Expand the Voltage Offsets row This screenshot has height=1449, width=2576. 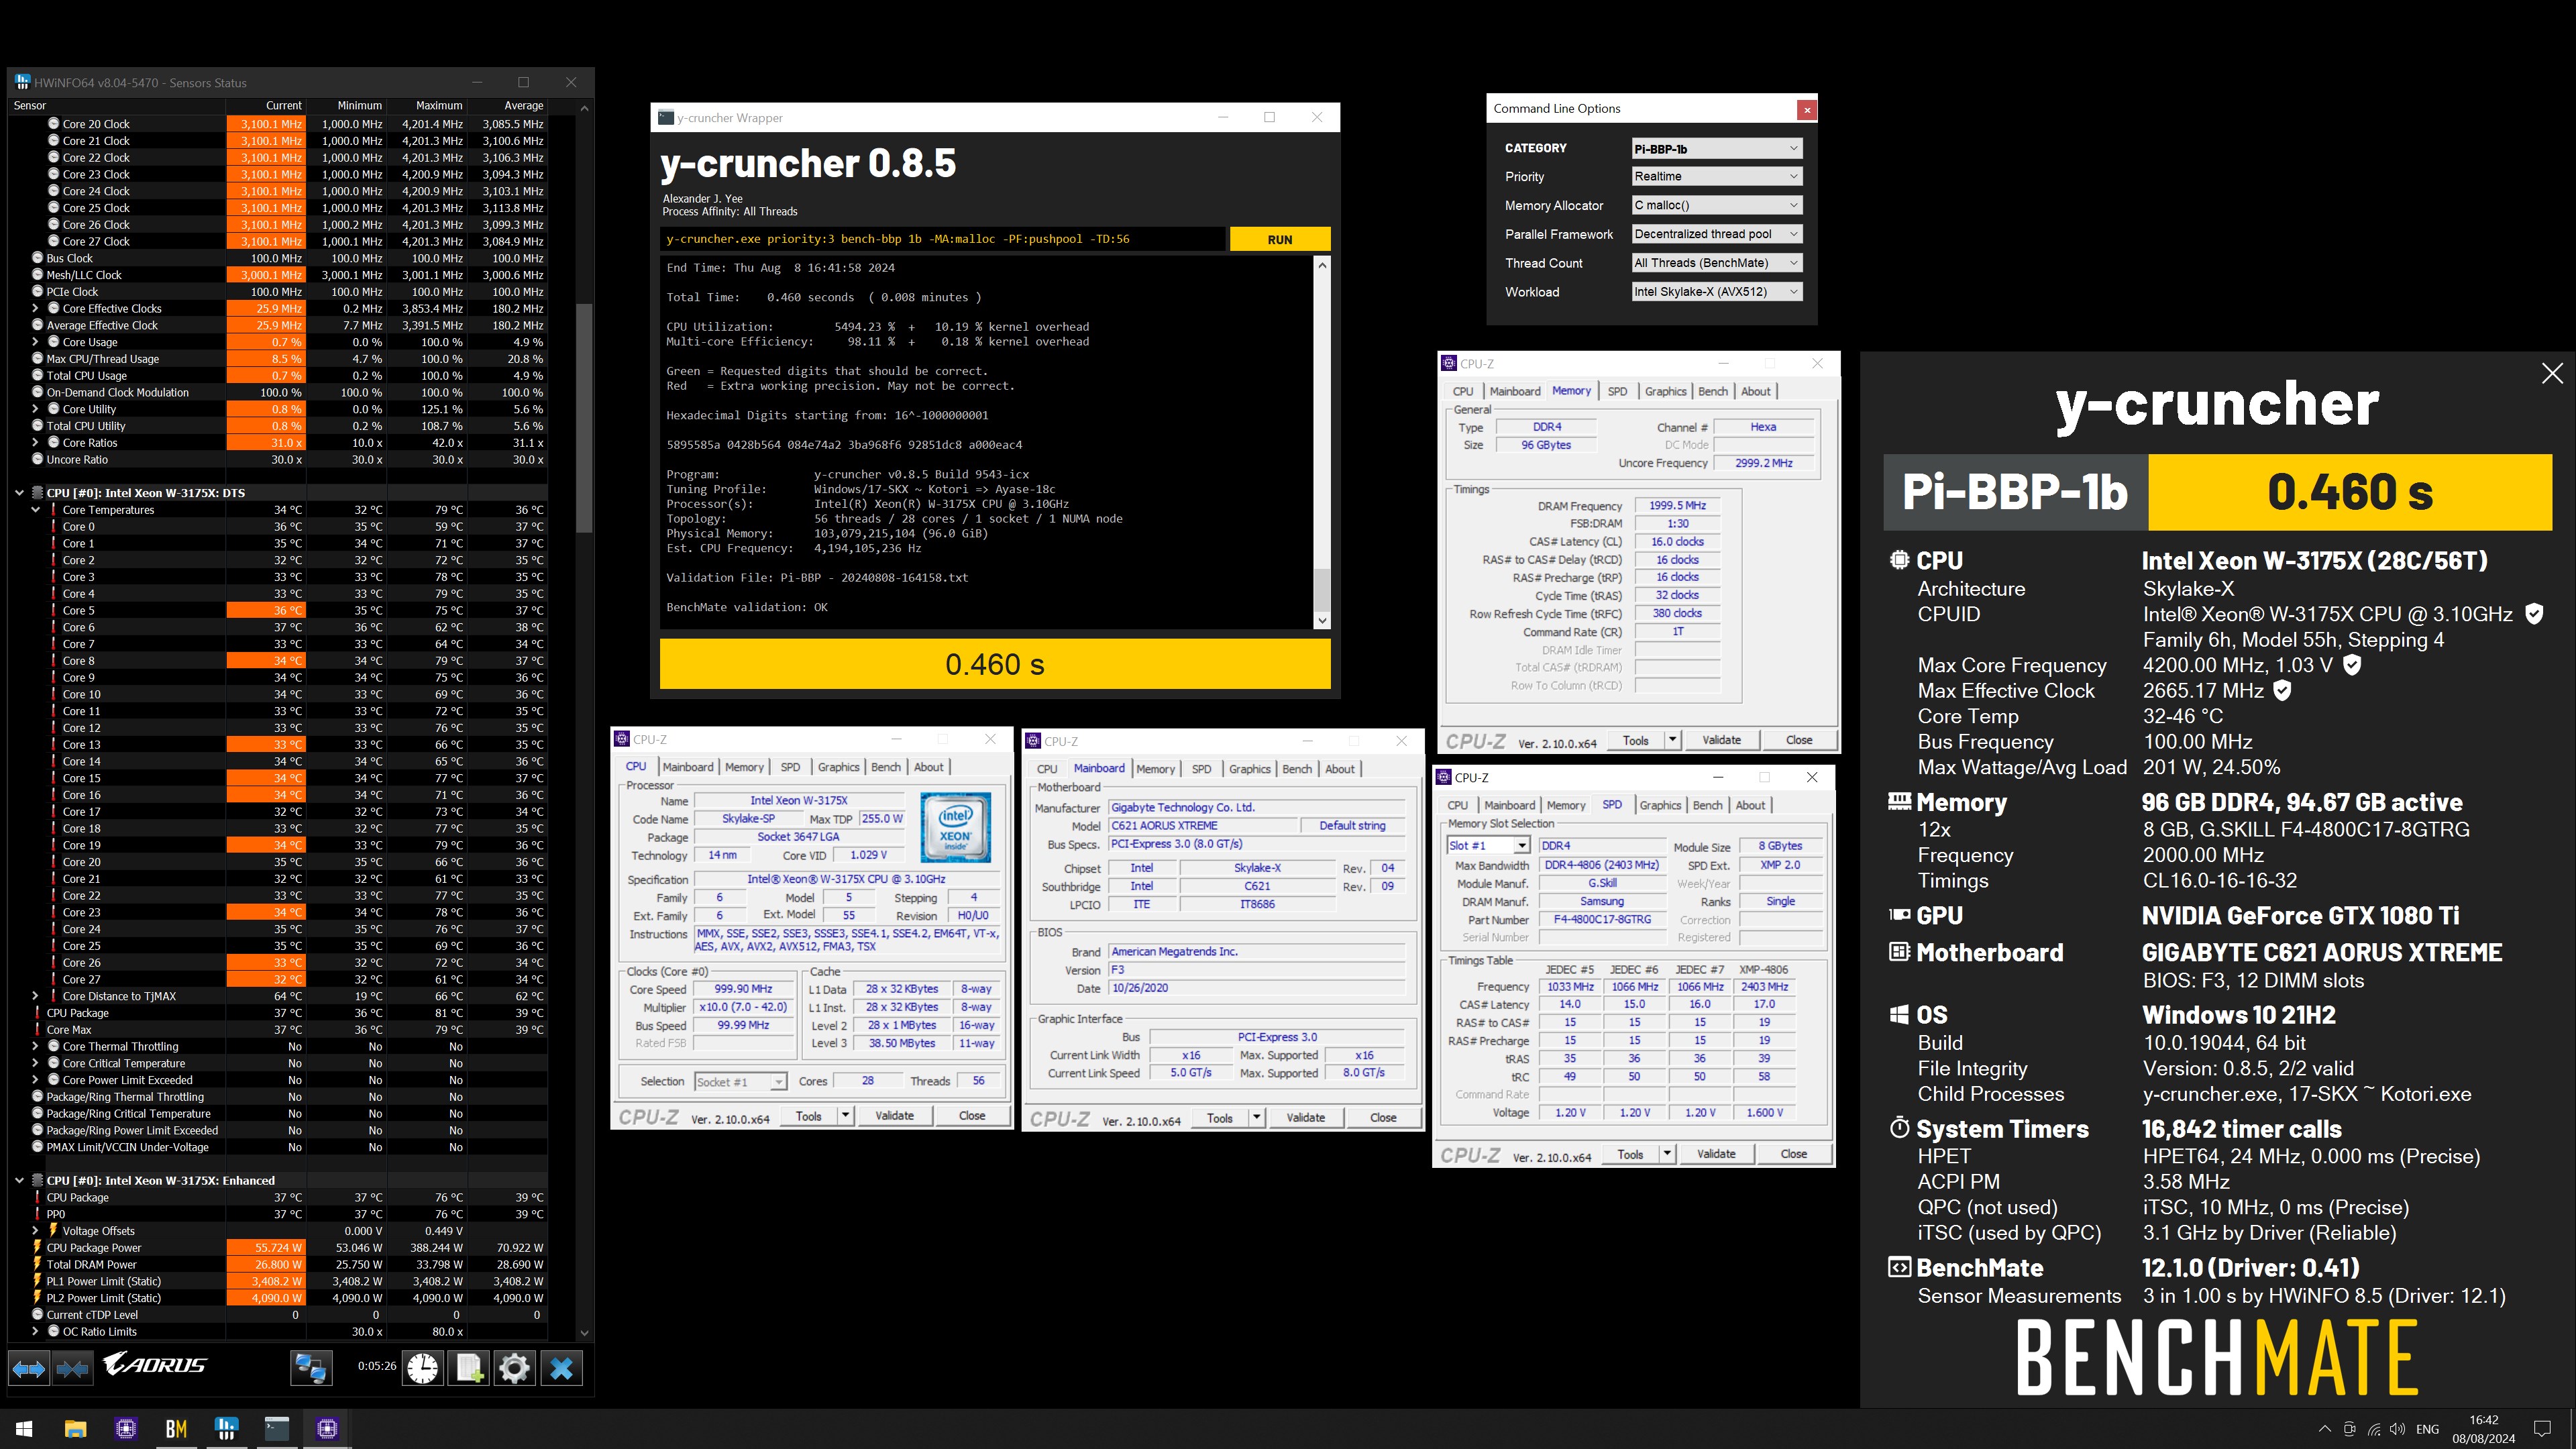pos(35,1231)
